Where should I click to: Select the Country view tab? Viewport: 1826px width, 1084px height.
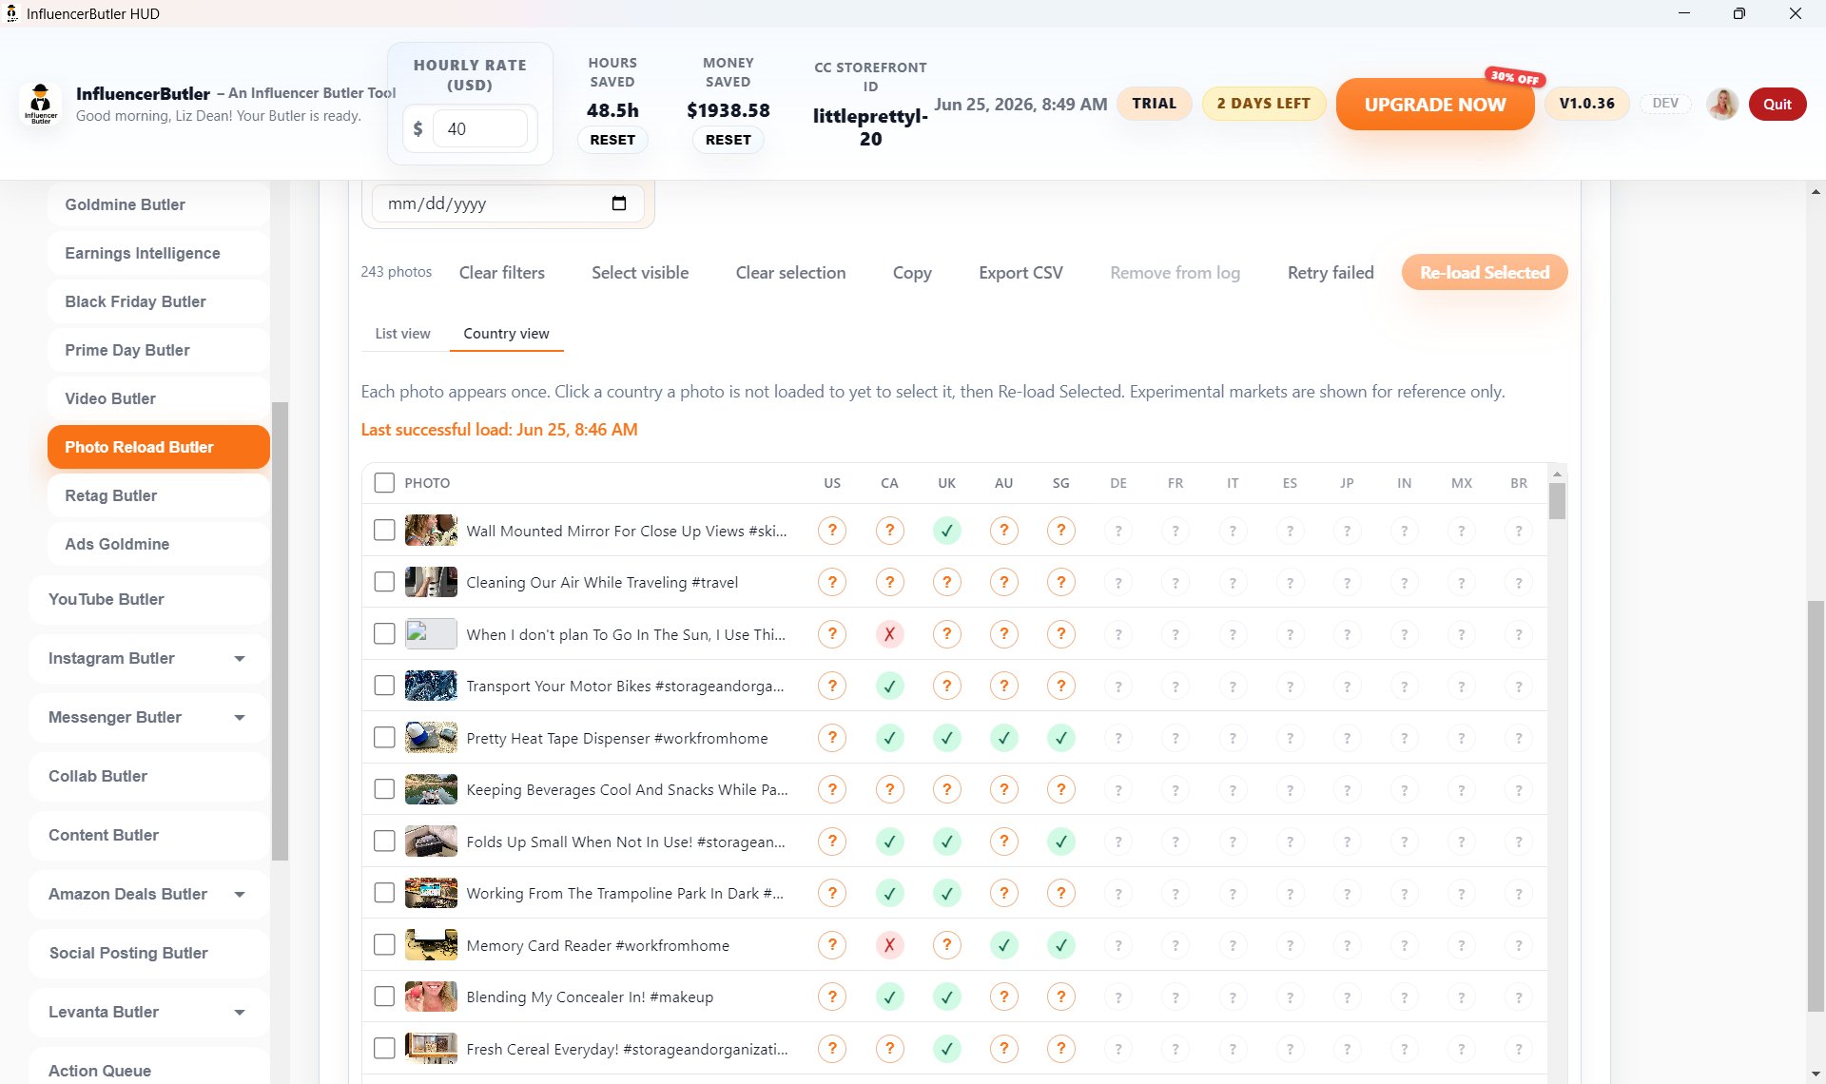(506, 334)
